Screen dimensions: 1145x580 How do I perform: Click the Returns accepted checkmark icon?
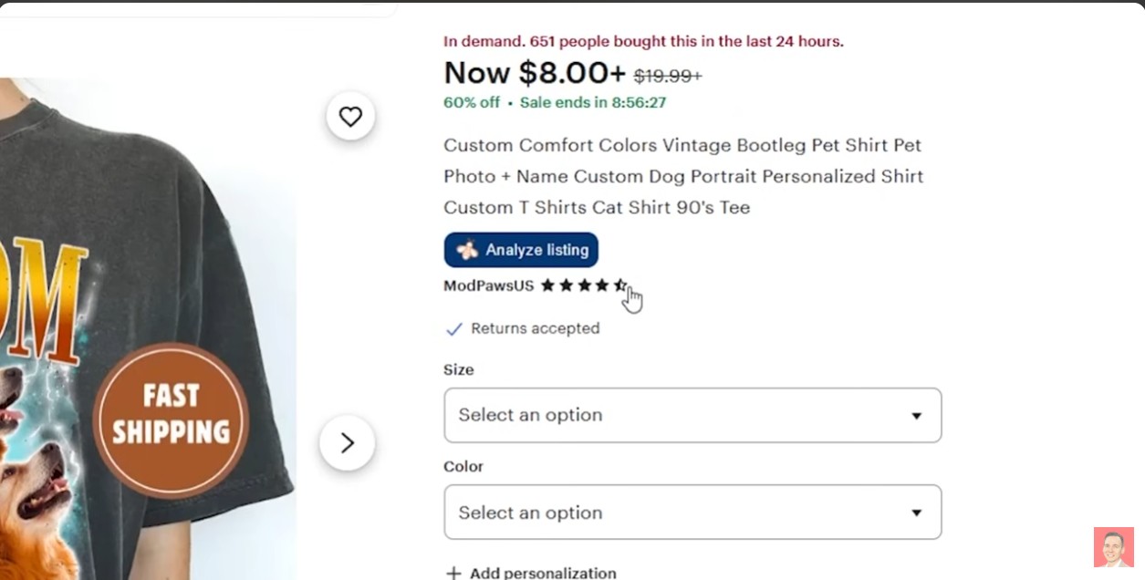(453, 329)
